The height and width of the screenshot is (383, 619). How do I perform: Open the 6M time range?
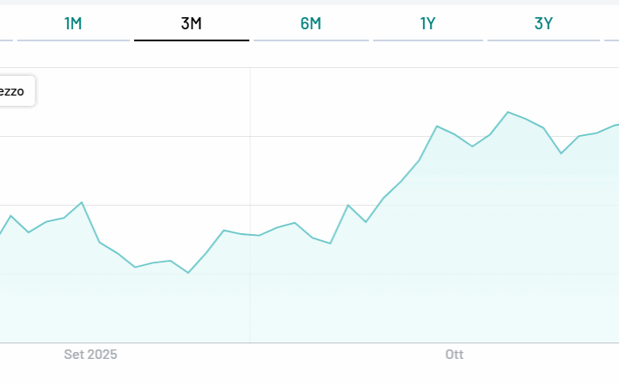310,24
